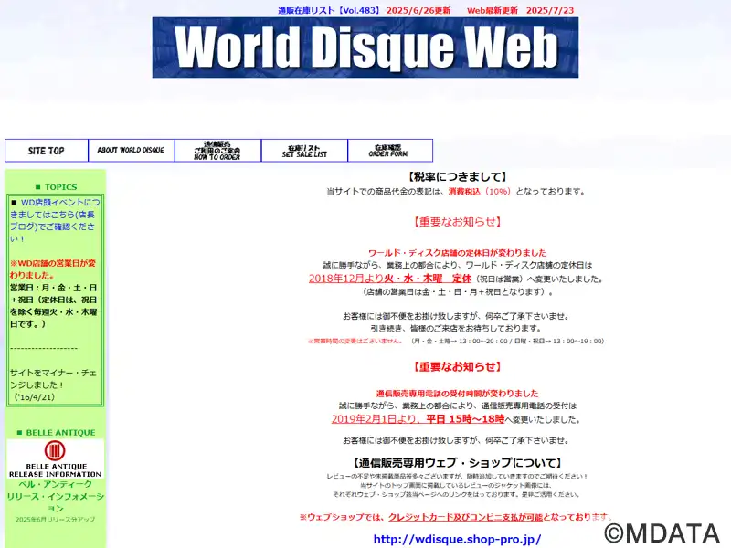The image size is (731, 548).
Task: Click the TOPICS sidebar heading
Action: [56, 187]
